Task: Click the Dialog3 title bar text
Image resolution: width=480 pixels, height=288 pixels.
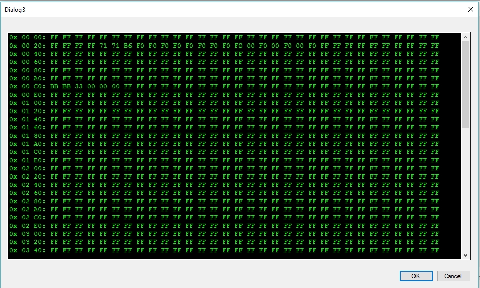Action: pyautogui.click(x=15, y=10)
